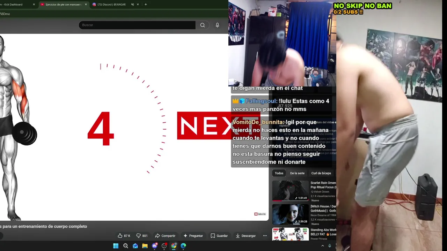Close the Kick Dashboard tab
Screen dimensions: 447x251
pyautogui.click(x=34, y=5)
